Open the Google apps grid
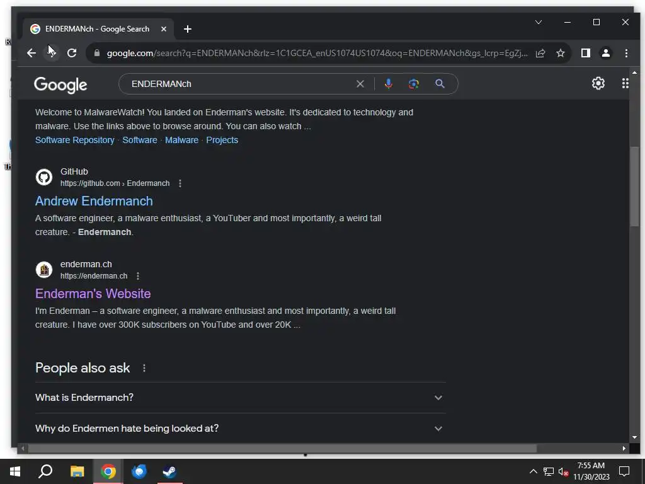Screen dimensions: 645x484 pos(625,84)
